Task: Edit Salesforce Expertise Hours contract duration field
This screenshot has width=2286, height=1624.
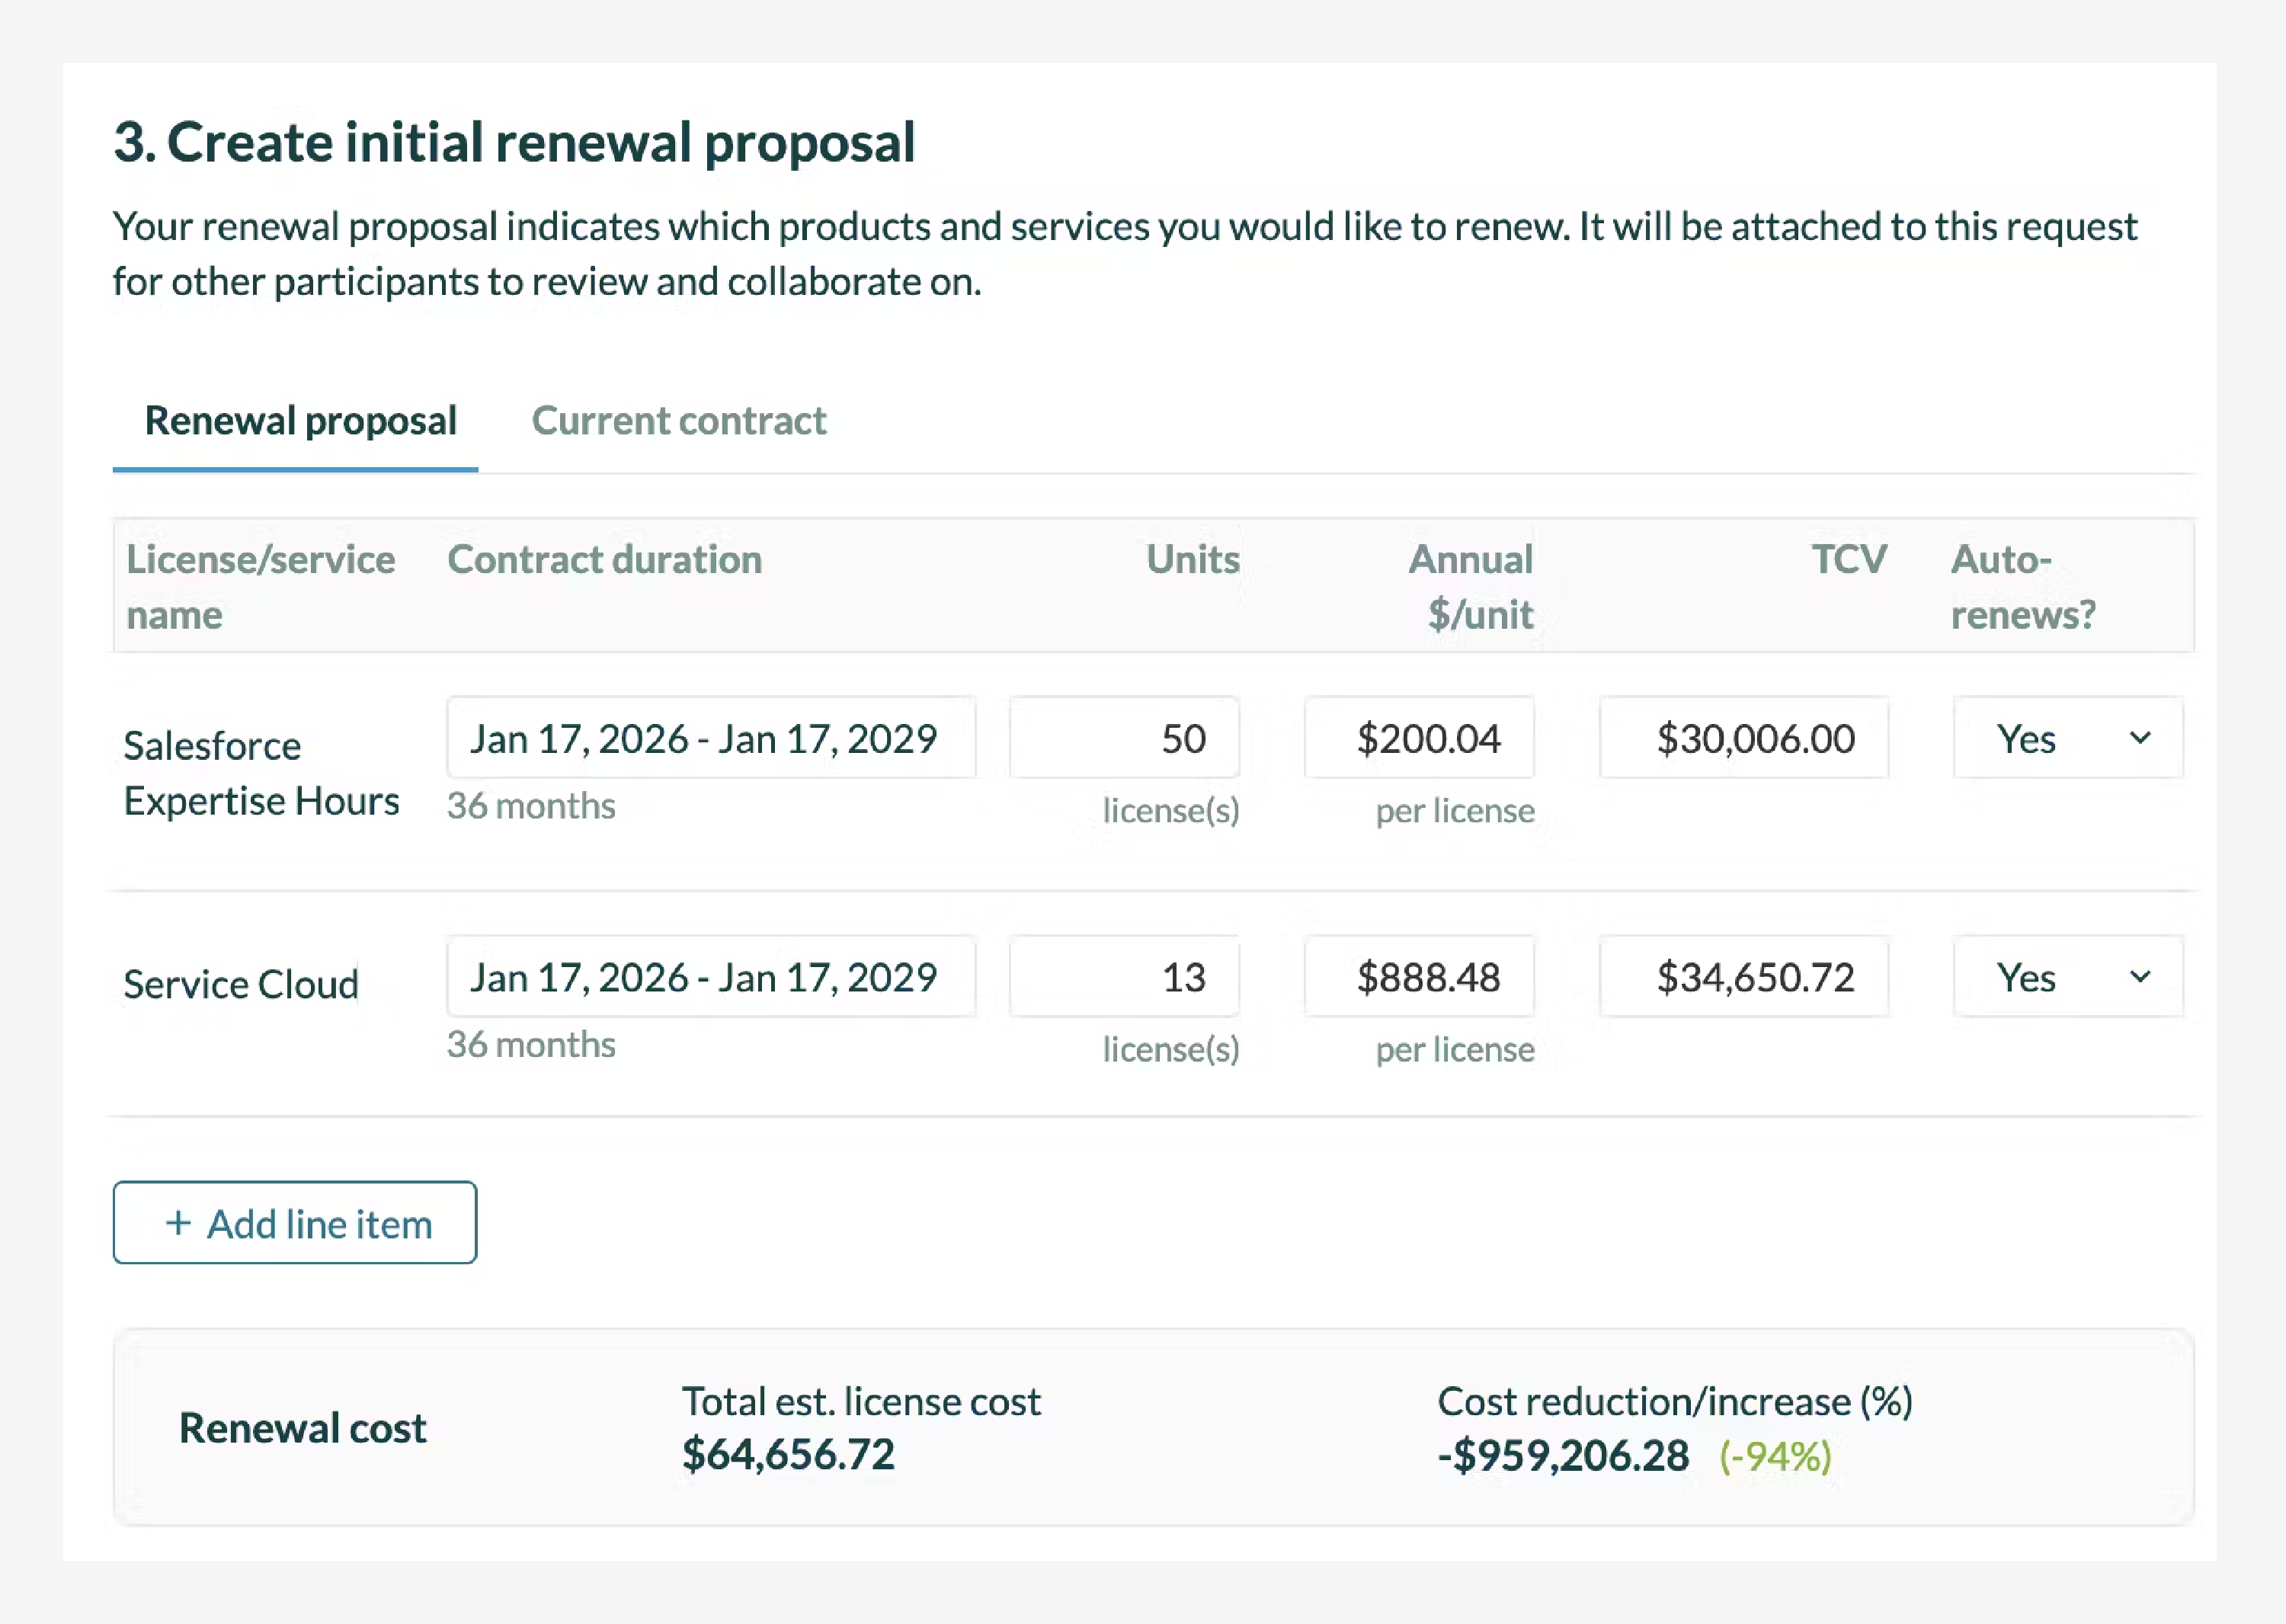Action: pos(710,739)
